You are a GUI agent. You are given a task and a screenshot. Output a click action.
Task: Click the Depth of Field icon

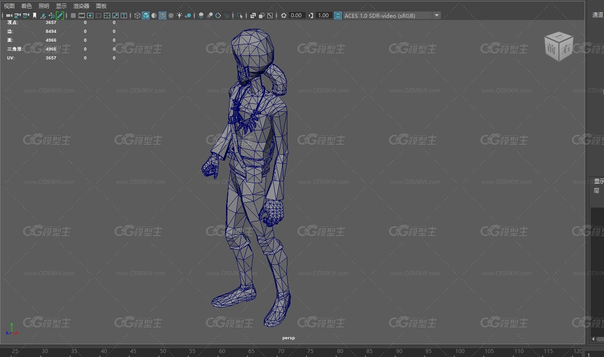click(227, 16)
